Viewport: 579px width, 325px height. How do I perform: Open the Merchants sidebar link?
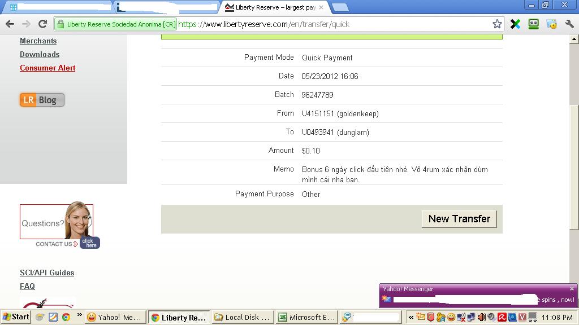pos(38,41)
